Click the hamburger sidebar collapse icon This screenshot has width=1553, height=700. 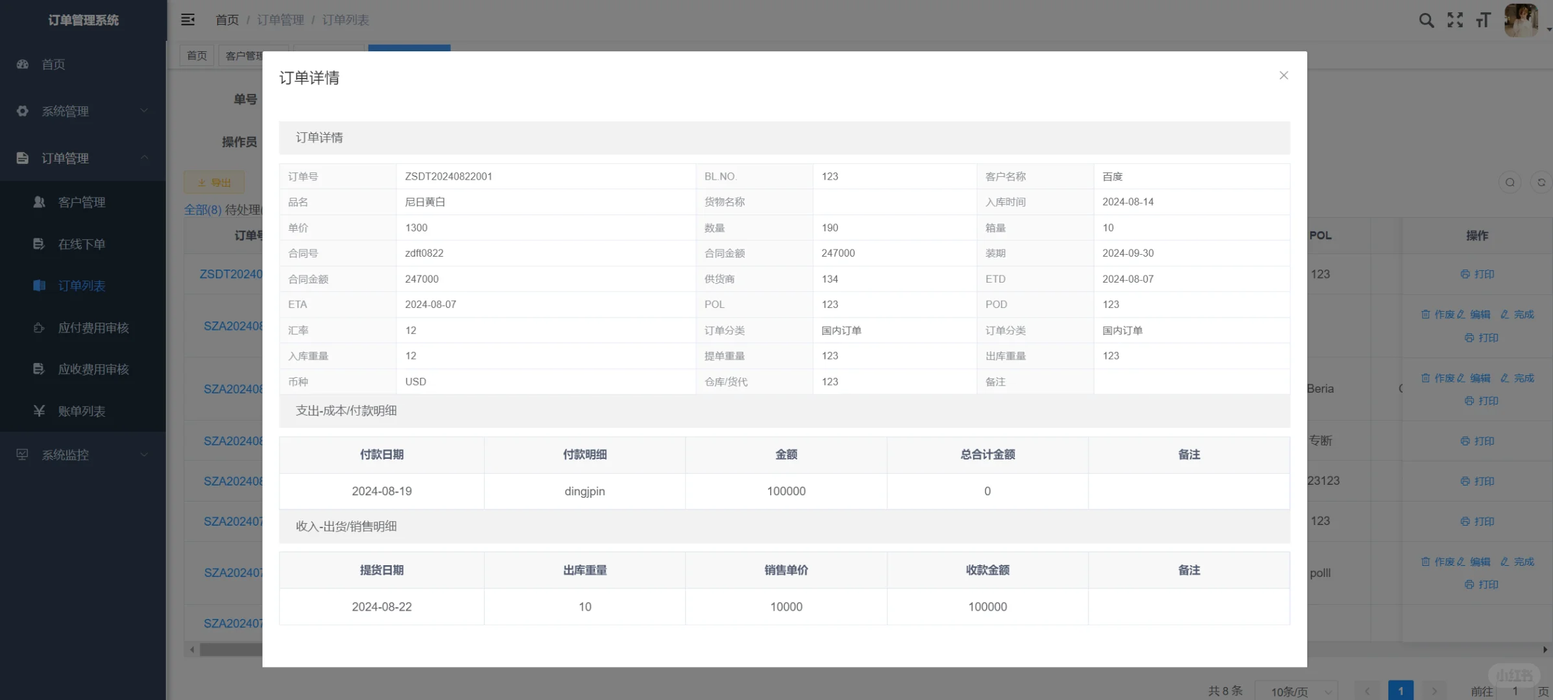[x=187, y=19]
